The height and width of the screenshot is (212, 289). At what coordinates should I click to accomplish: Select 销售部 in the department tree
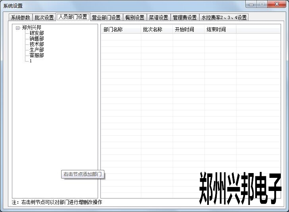click(37, 39)
